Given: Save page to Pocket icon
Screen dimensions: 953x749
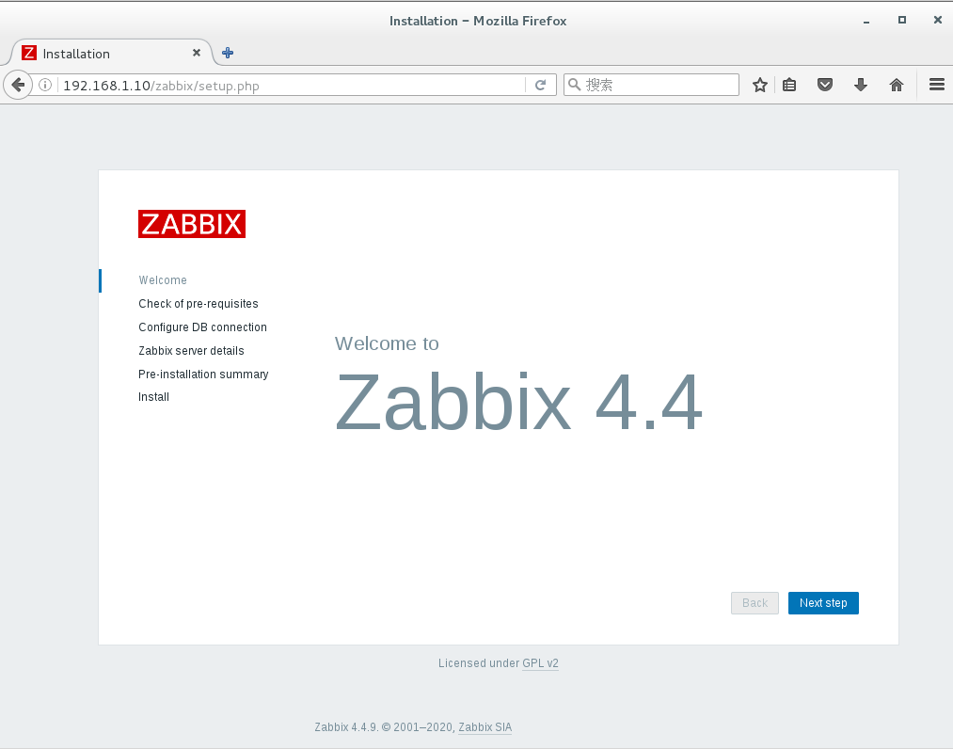Looking at the screenshot, I should [x=825, y=85].
